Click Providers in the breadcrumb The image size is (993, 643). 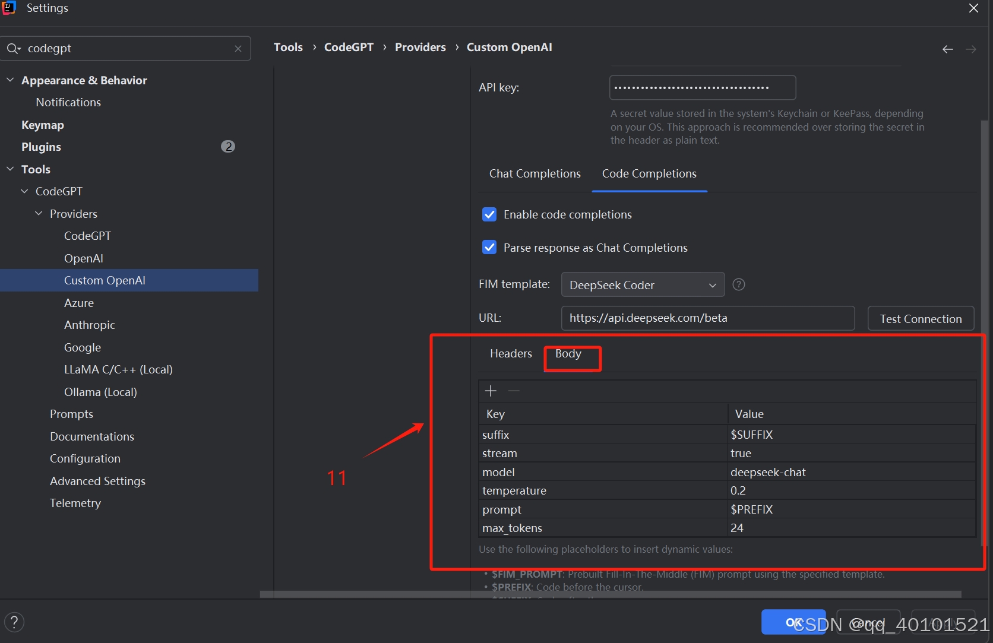point(420,47)
